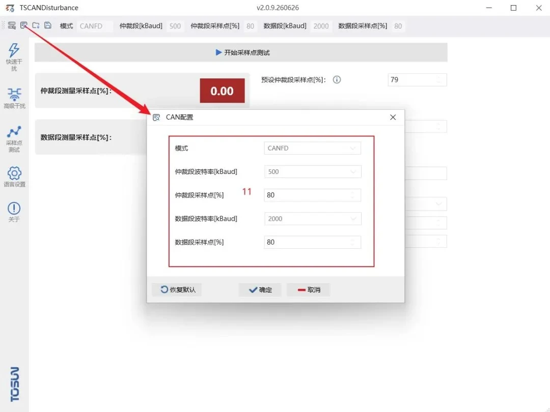The width and height of the screenshot is (550, 412).
Task: Click the 数据段采样点 stepper arrows in dialog
Action: click(x=353, y=242)
